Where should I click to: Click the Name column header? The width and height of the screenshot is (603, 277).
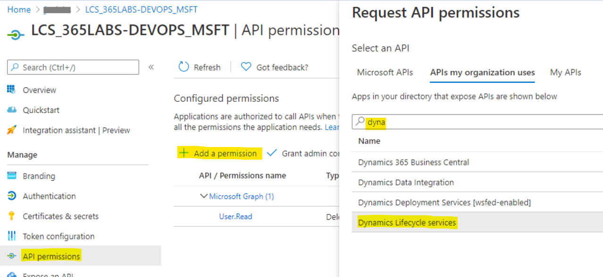click(x=369, y=141)
